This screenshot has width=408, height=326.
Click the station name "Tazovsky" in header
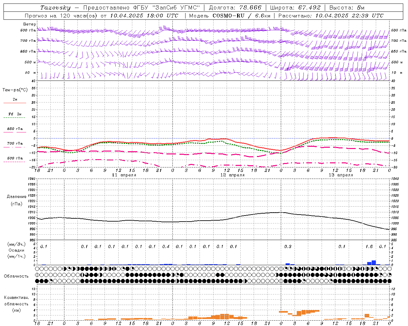click(x=55, y=8)
